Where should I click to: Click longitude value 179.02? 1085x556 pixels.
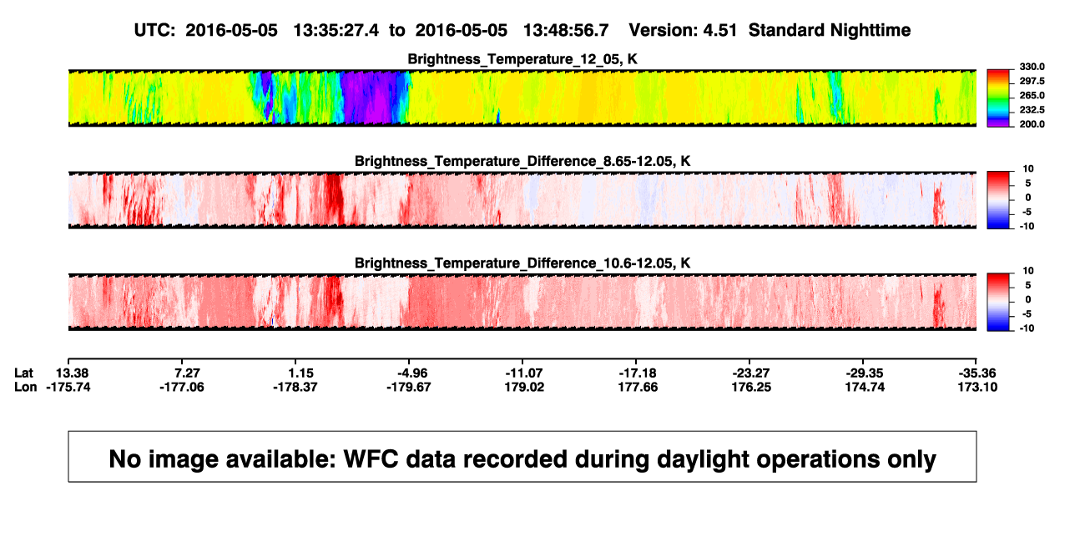tap(525, 388)
